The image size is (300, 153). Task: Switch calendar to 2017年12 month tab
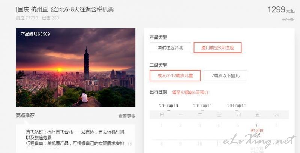(237, 106)
